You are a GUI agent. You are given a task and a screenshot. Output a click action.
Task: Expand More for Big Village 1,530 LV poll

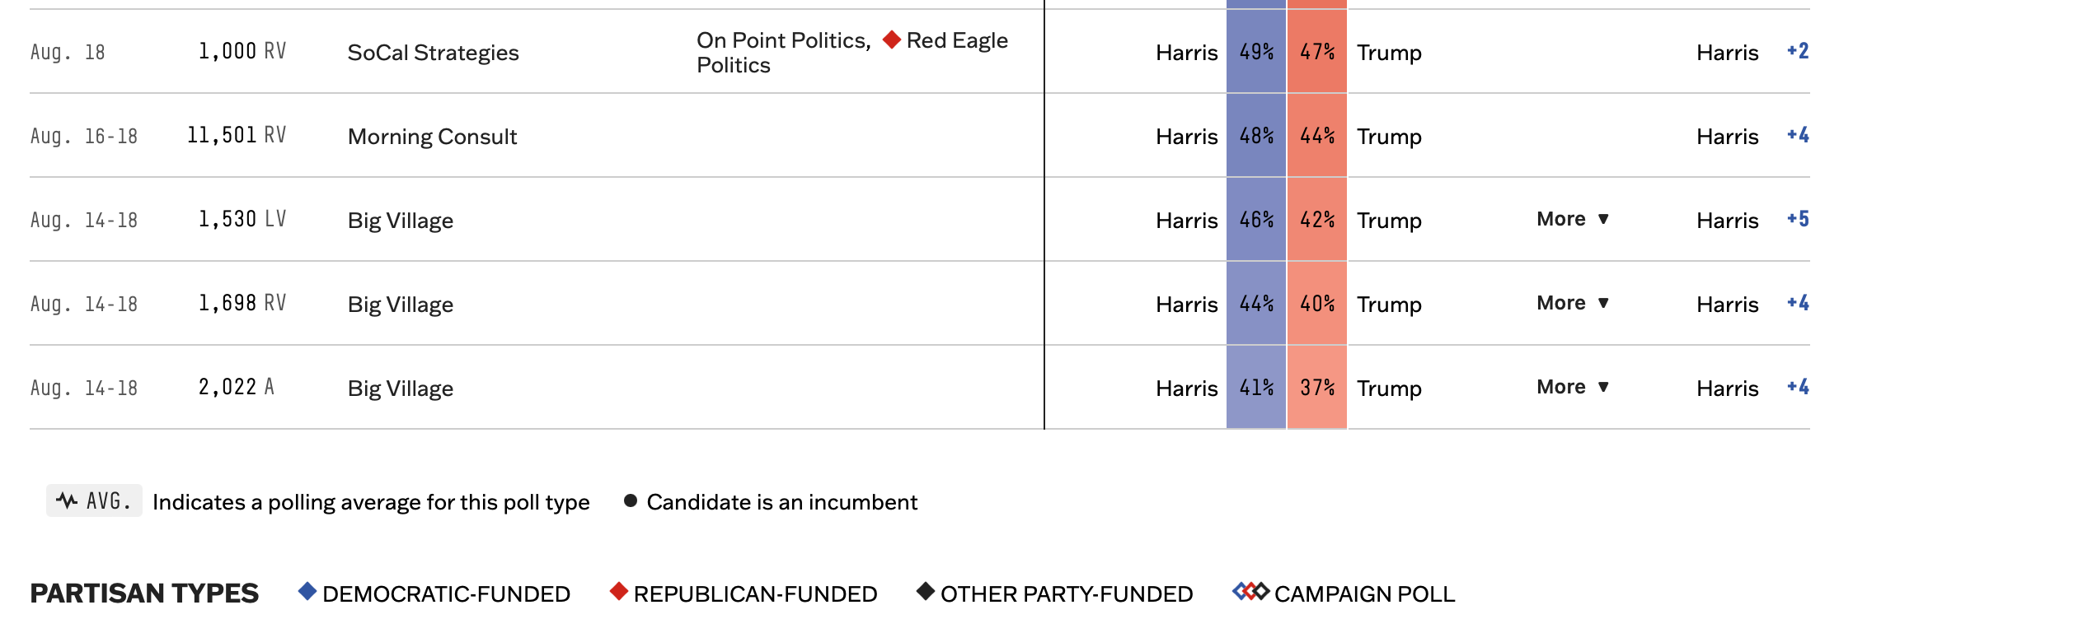pyautogui.click(x=1573, y=219)
